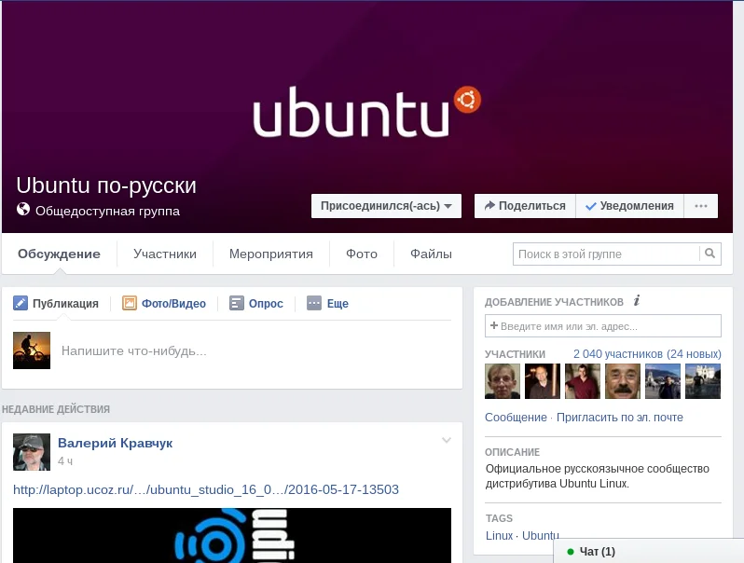This screenshot has height=563, width=744.
Task: Click the 2 040 участников link
Action: click(x=647, y=354)
